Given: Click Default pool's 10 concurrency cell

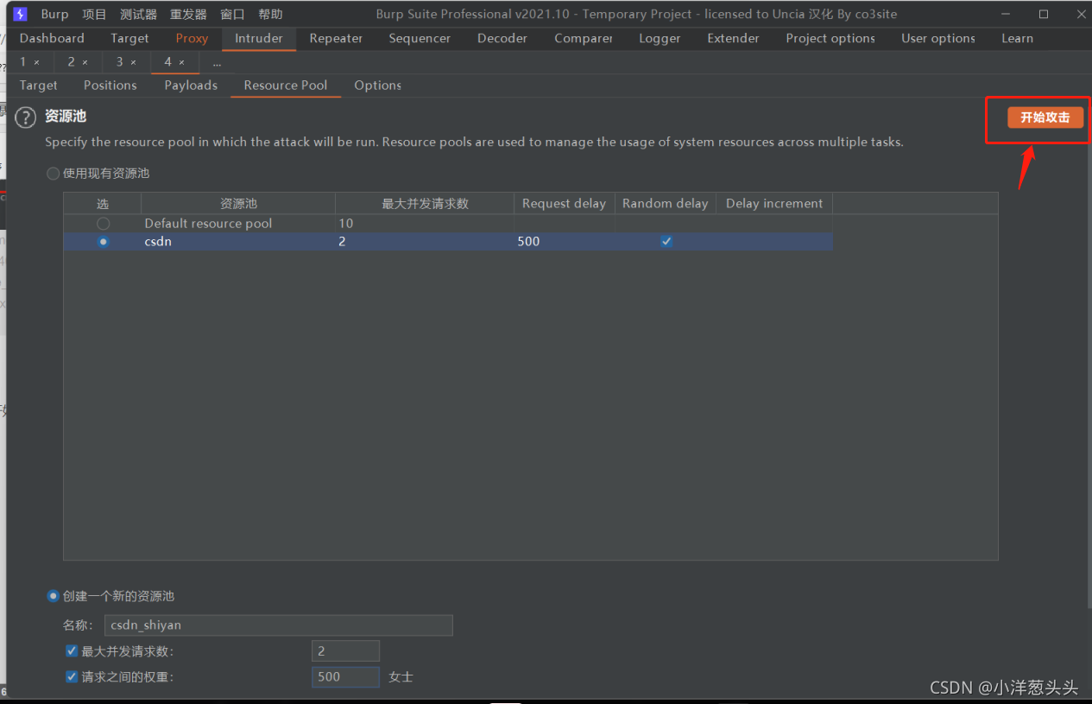Looking at the screenshot, I should coord(425,224).
